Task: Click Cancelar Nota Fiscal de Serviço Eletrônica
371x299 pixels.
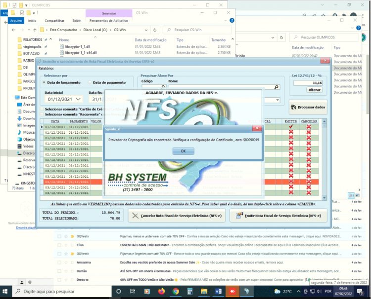Action: coord(177,216)
